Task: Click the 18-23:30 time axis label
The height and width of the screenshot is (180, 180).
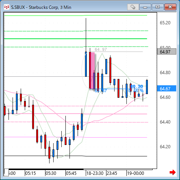Action: coord(95,173)
